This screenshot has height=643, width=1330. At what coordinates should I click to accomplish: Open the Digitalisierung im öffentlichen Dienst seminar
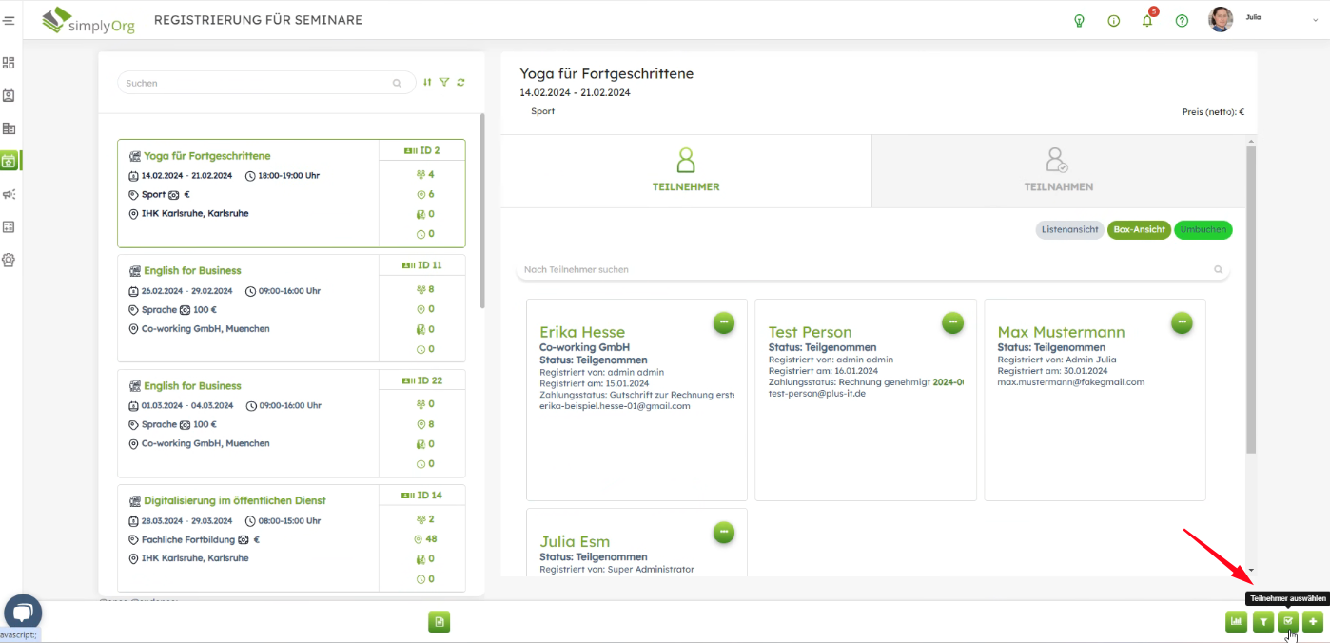(234, 500)
